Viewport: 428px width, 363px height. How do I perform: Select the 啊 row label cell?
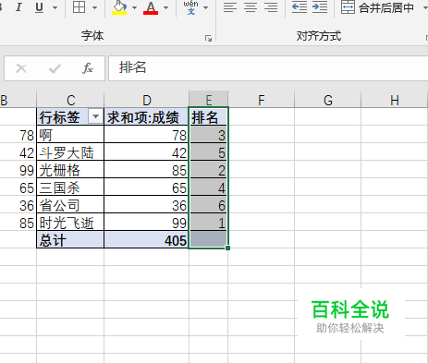point(70,134)
